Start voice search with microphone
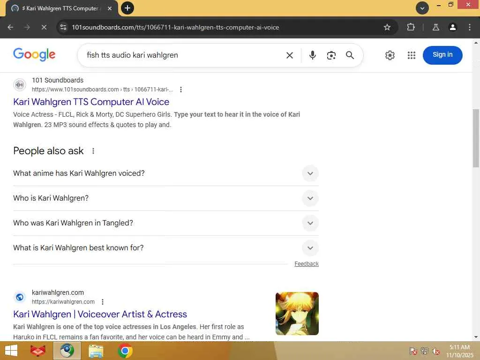Viewport: 480px width, 360px height. tap(312, 55)
